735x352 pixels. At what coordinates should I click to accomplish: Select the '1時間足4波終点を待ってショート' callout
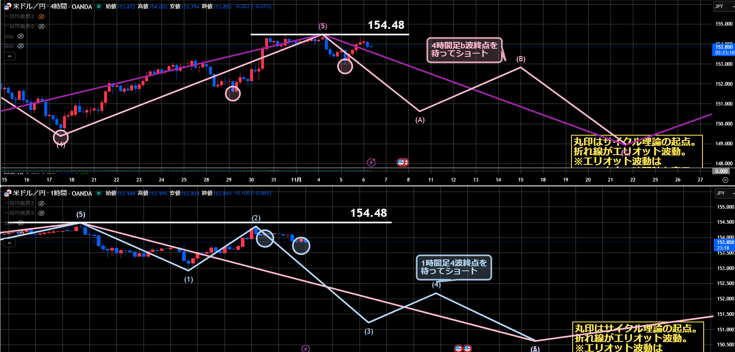pos(454,267)
